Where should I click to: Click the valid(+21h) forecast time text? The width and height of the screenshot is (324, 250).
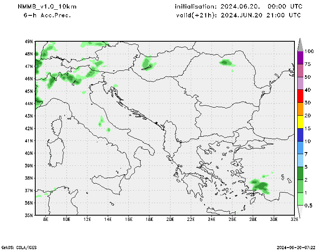click(238, 15)
